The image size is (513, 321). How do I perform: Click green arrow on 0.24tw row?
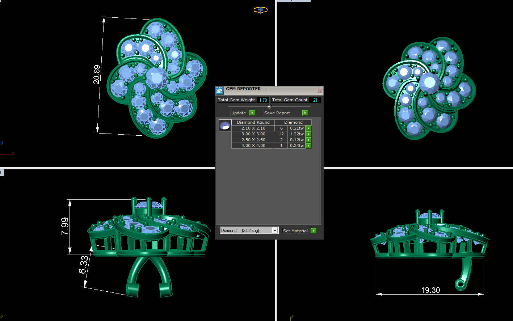point(308,145)
